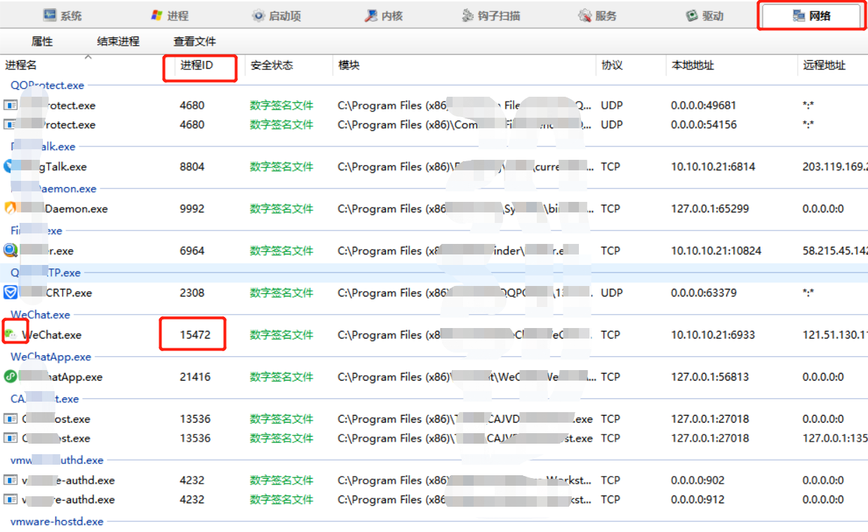Open the 启动项 tab
Viewport: 868px width, 532px height.
coord(276,15)
